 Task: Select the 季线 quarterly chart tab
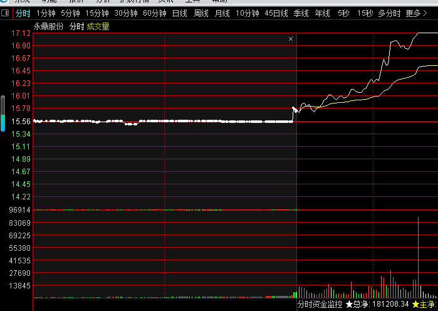point(301,13)
